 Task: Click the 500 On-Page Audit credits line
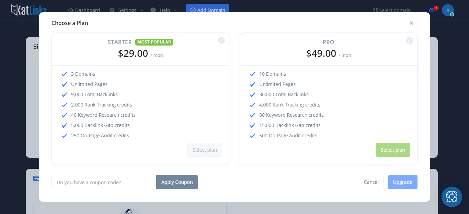click(288, 136)
